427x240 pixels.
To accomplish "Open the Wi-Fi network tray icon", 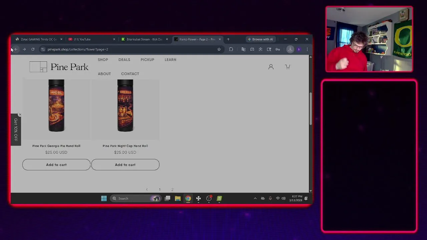I will [x=278, y=198].
